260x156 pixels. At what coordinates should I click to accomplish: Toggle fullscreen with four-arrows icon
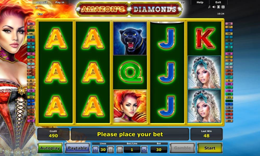[223, 7]
